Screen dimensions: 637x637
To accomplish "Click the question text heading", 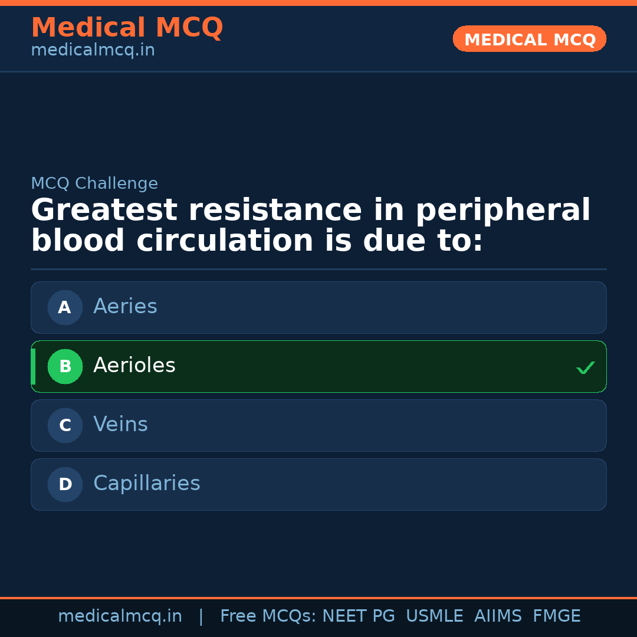I will (x=310, y=226).
